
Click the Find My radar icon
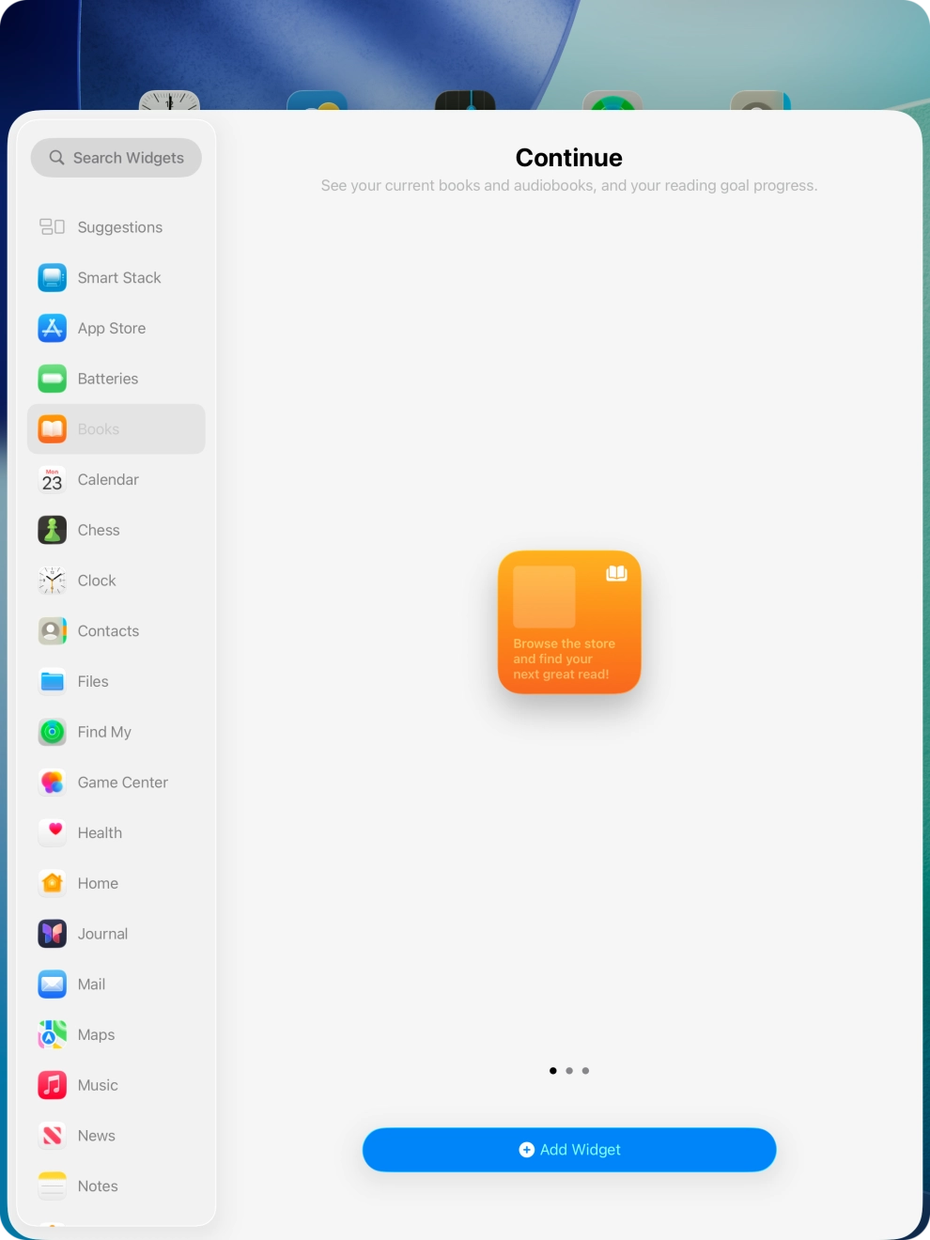click(53, 732)
